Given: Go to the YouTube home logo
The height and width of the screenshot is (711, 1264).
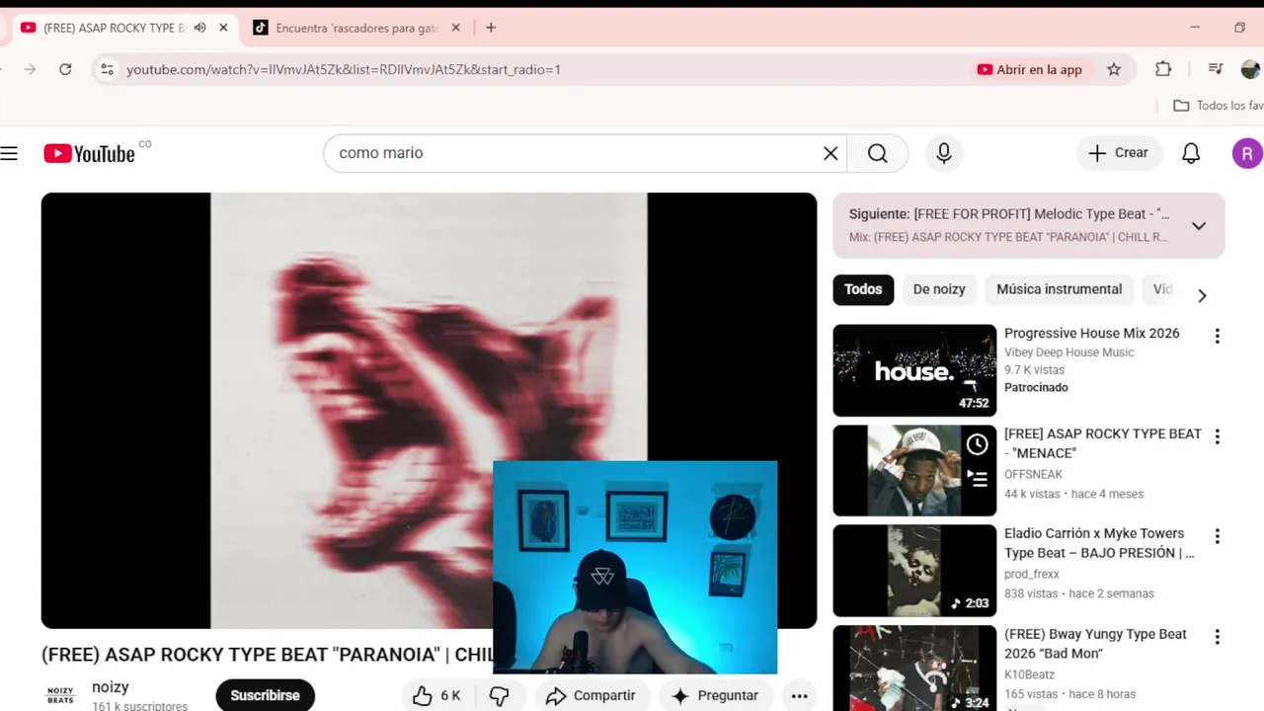Looking at the screenshot, I should pyautogui.click(x=90, y=153).
